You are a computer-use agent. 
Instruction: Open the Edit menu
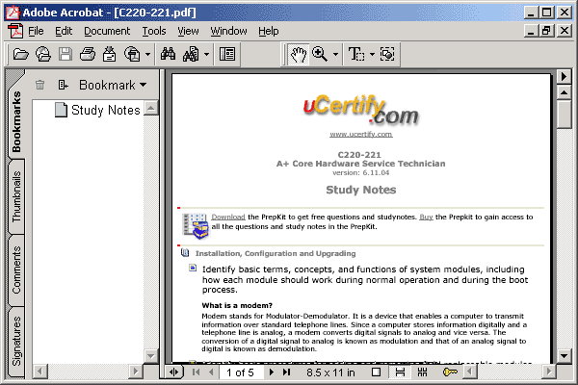64,31
